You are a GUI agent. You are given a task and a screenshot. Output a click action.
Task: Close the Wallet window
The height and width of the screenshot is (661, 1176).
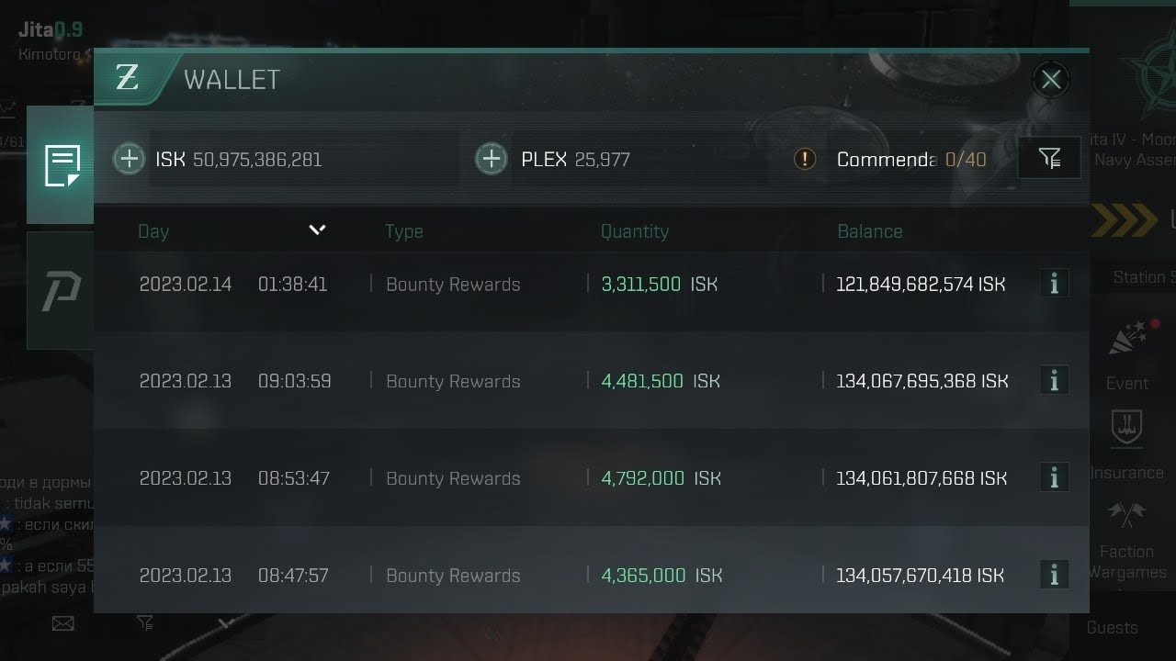(x=1051, y=80)
